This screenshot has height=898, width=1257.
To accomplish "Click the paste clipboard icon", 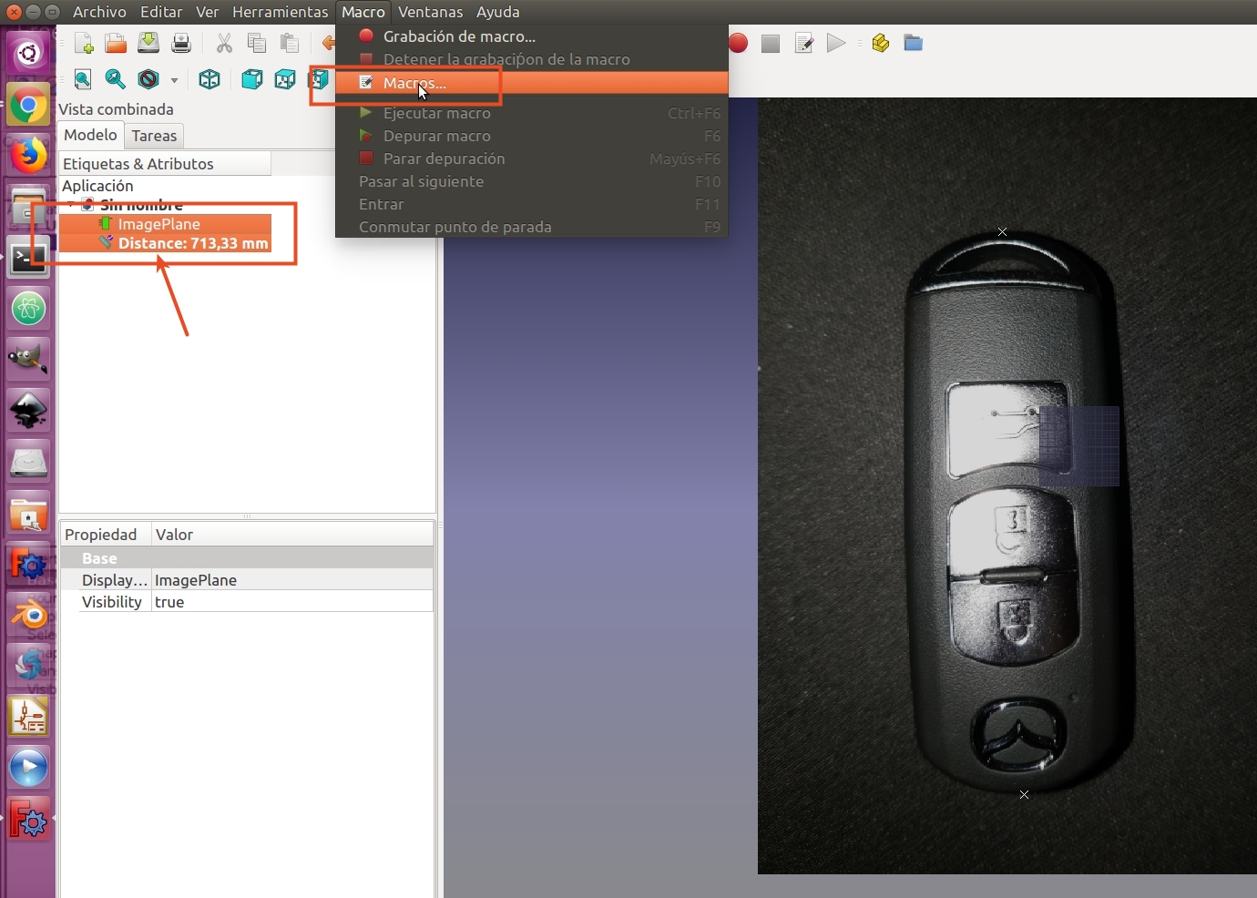I will (x=290, y=43).
